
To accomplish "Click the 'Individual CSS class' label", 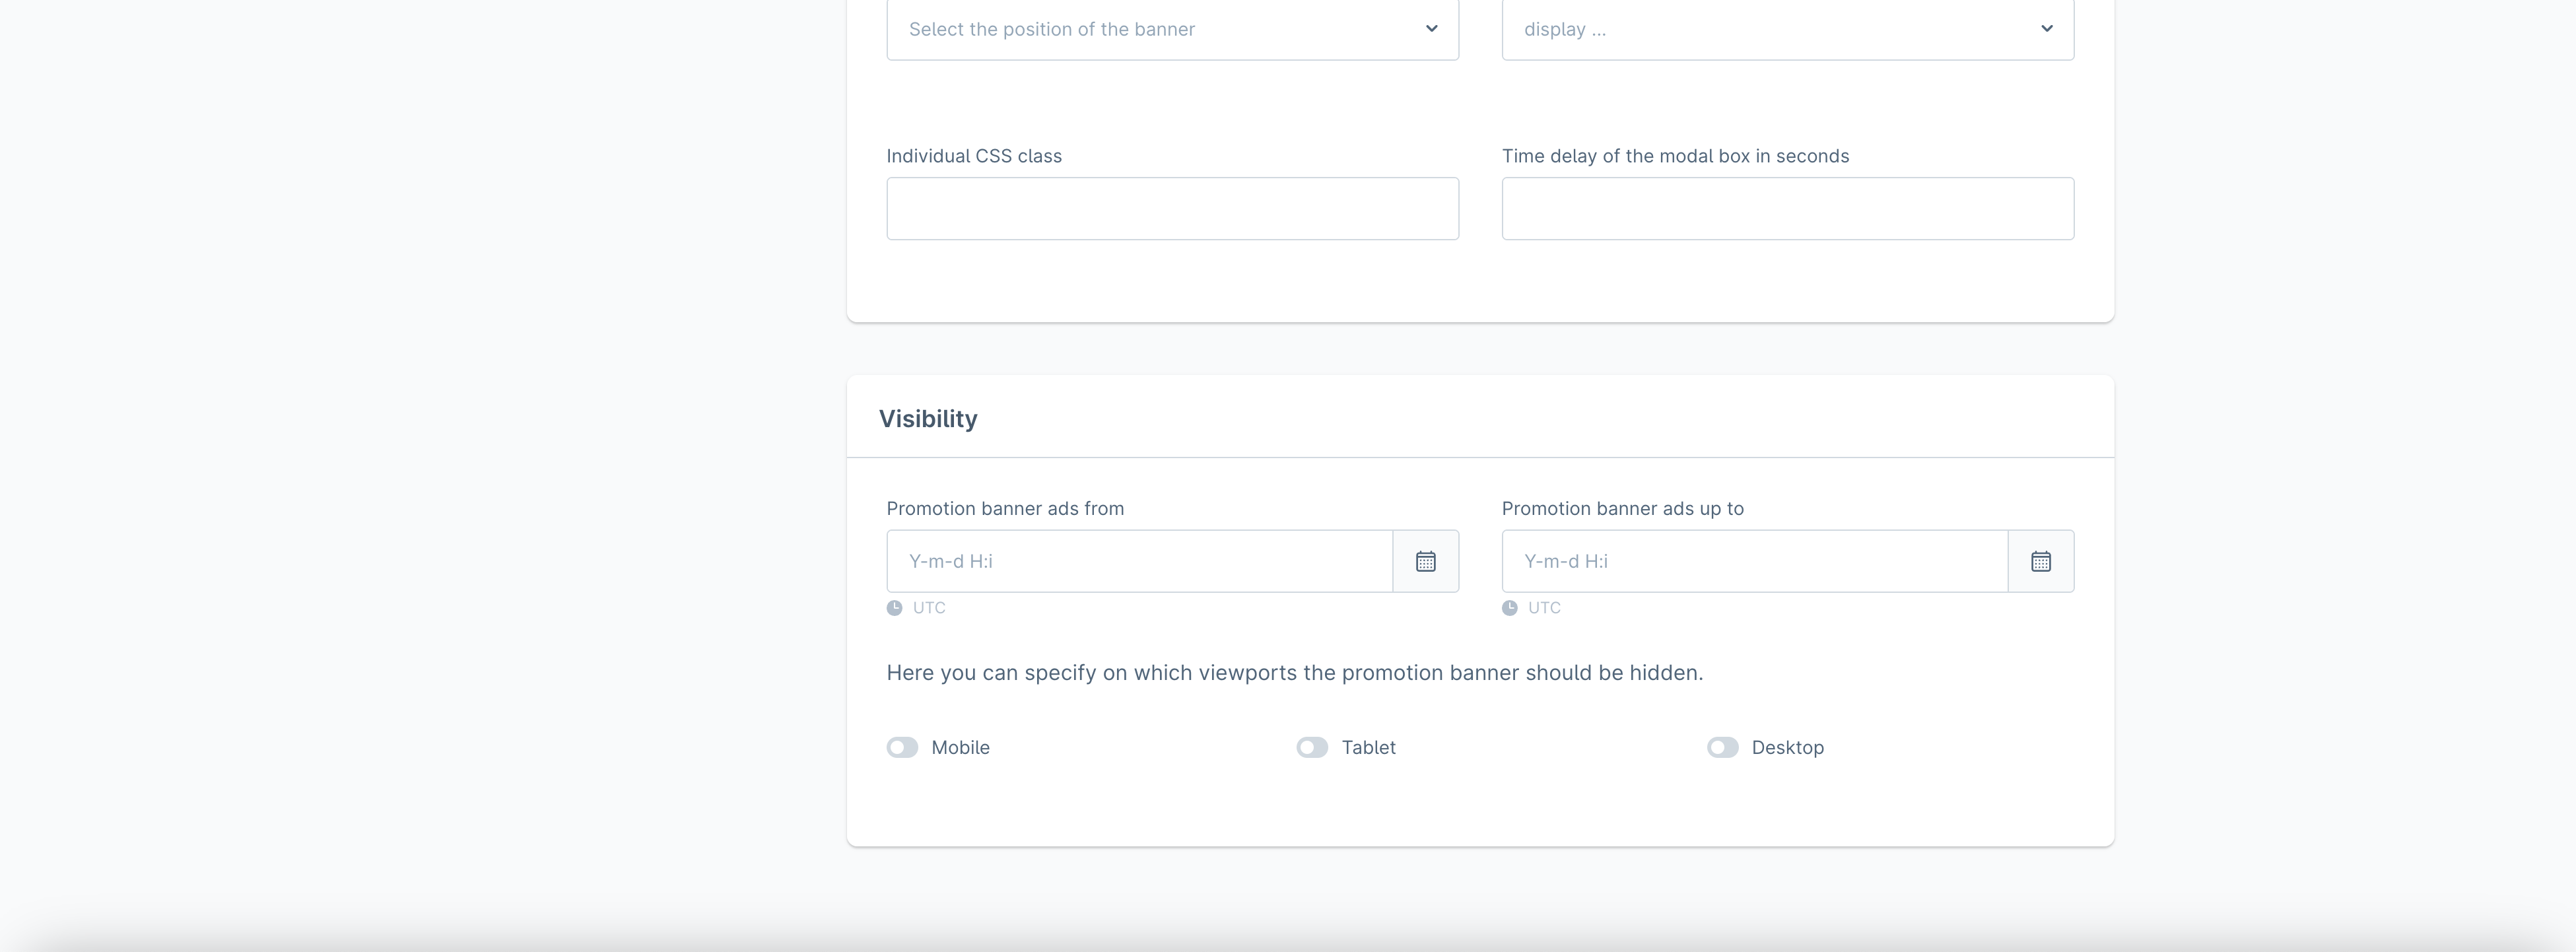I will pos(973,156).
